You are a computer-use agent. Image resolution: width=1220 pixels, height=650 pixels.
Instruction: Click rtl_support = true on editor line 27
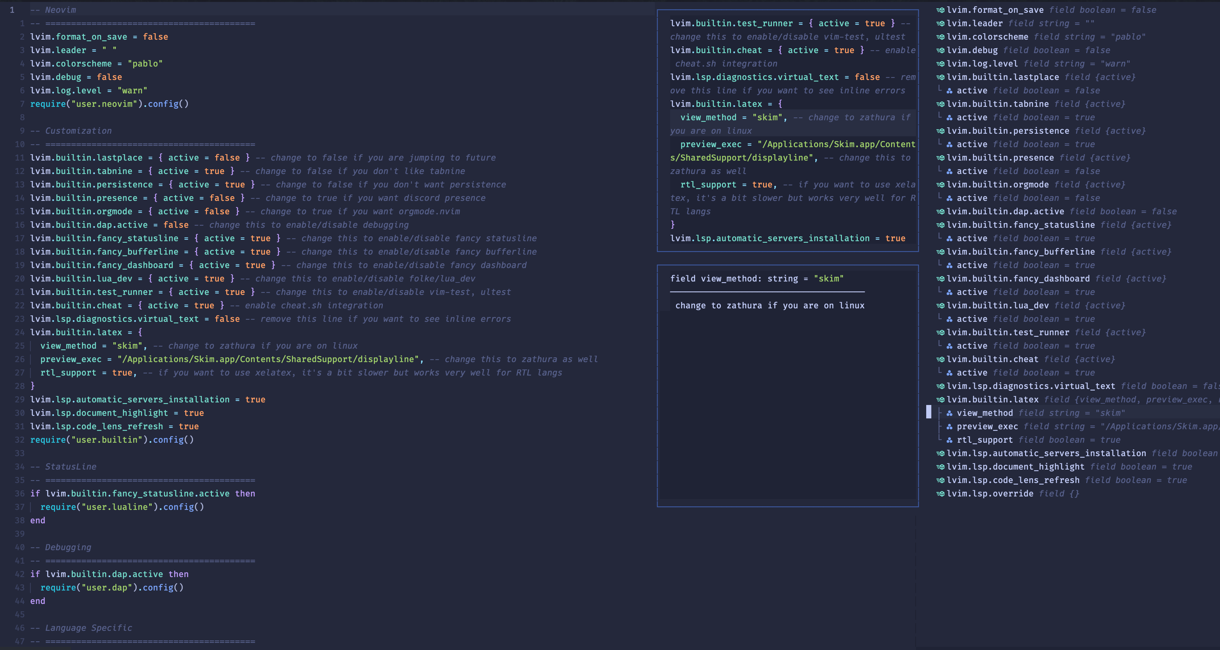pyautogui.click(x=89, y=373)
